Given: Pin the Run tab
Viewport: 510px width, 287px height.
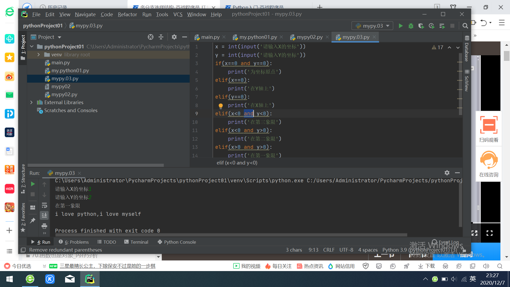Looking at the screenshot, I should 33,221.
